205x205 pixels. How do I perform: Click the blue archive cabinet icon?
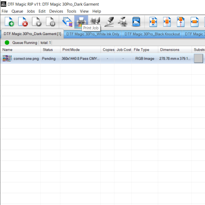pos(136,22)
